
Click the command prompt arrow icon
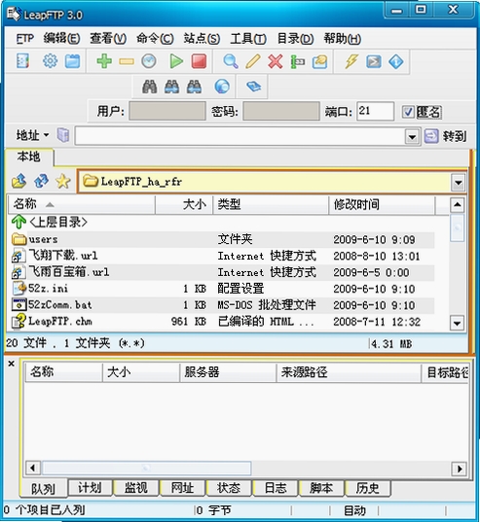coord(374,61)
